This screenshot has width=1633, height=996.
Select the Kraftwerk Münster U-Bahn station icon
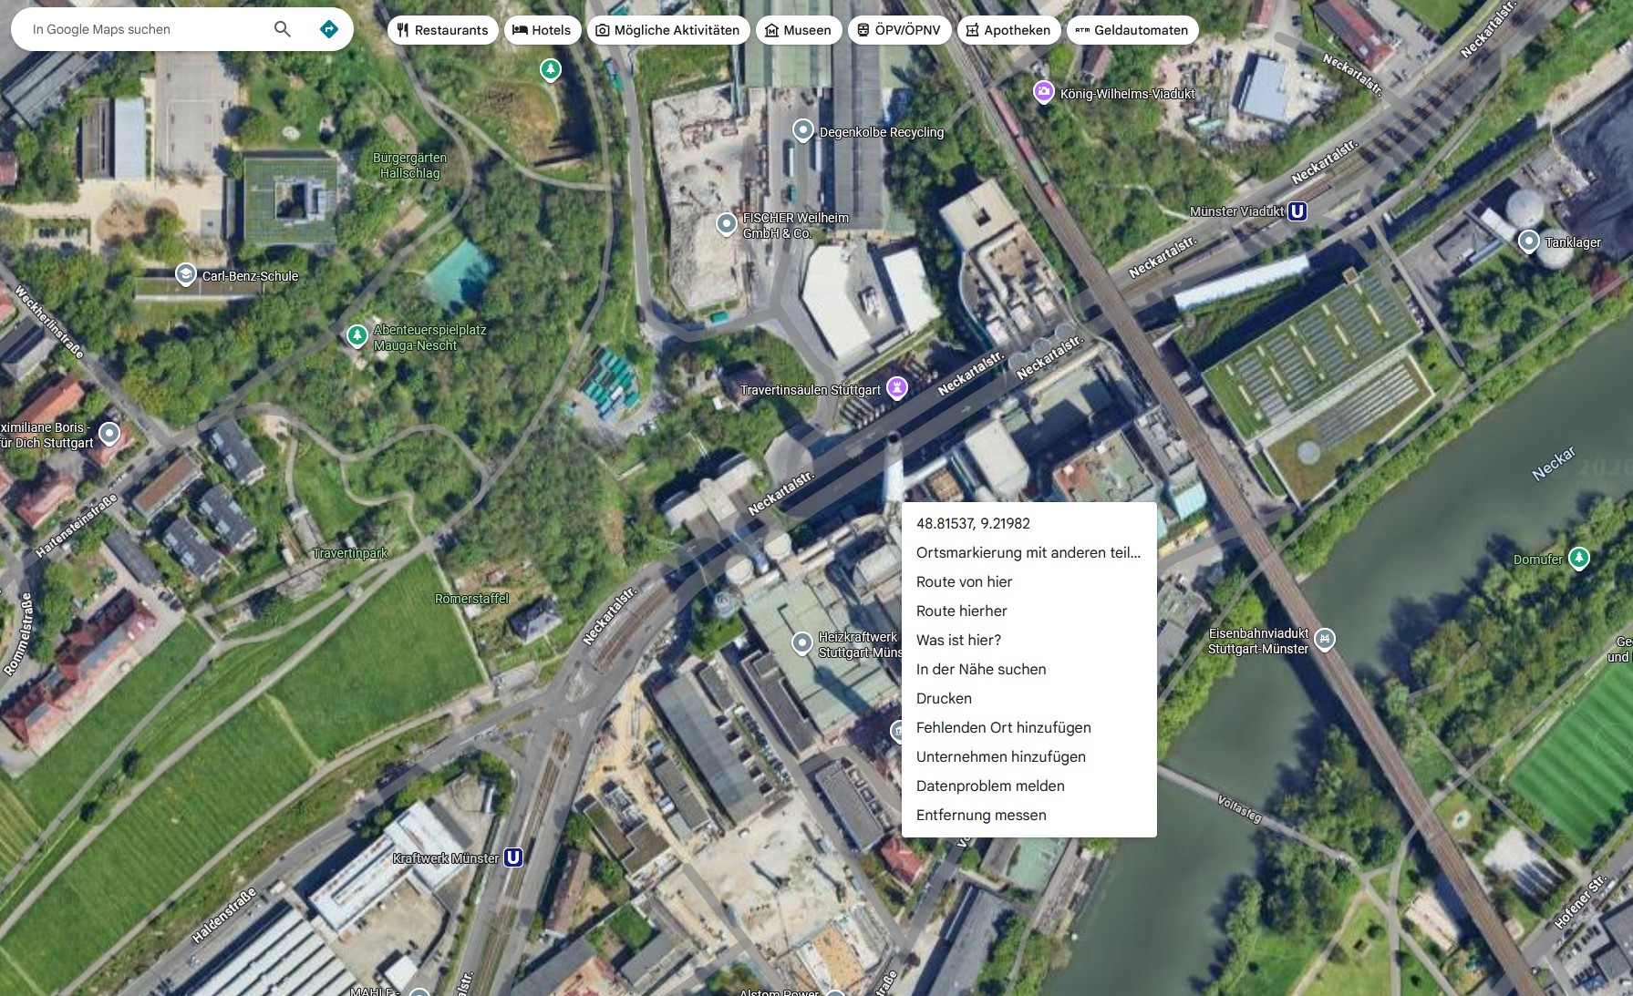[513, 857]
